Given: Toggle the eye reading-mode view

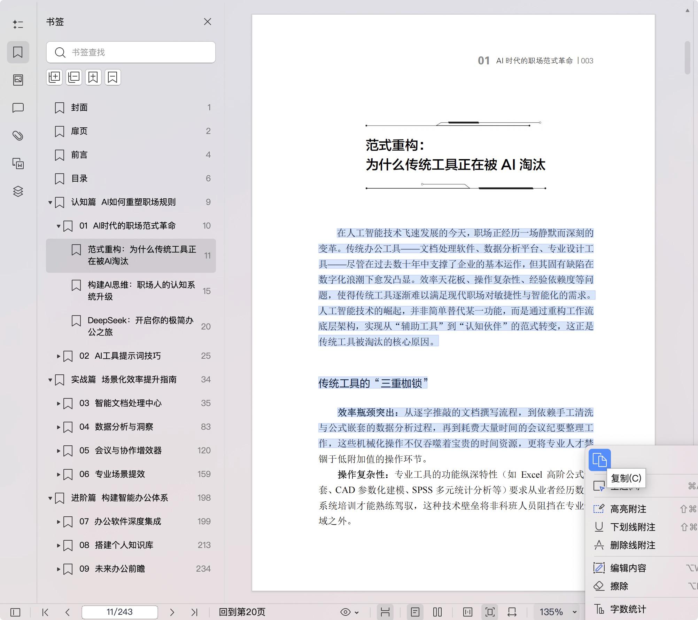Looking at the screenshot, I should [x=346, y=612].
